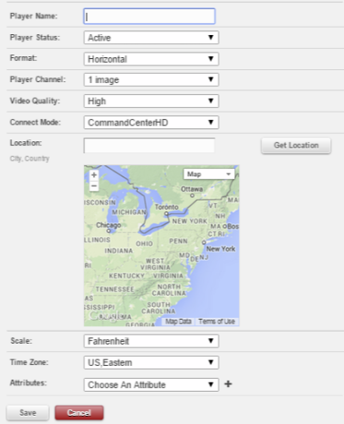Image resolution: width=344 pixels, height=424 pixels.
Task: Zoom in on the map
Action: (94, 175)
